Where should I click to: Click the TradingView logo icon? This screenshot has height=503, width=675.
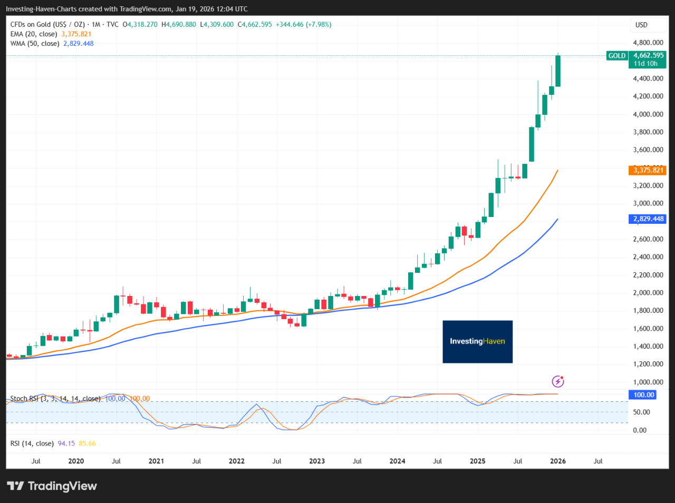point(15,486)
